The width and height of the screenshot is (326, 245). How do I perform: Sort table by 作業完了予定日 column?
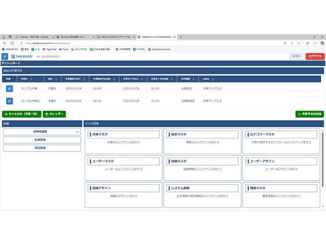coord(142,79)
